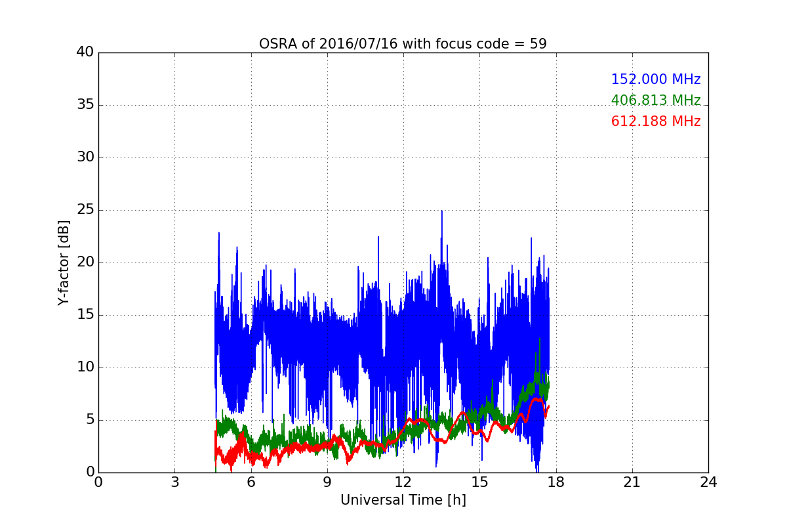Click the Universal Time [h] axis label

coord(403,500)
